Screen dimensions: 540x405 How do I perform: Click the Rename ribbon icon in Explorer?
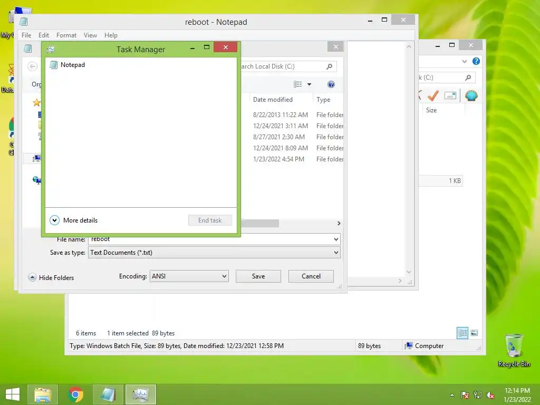click(450, 95)
